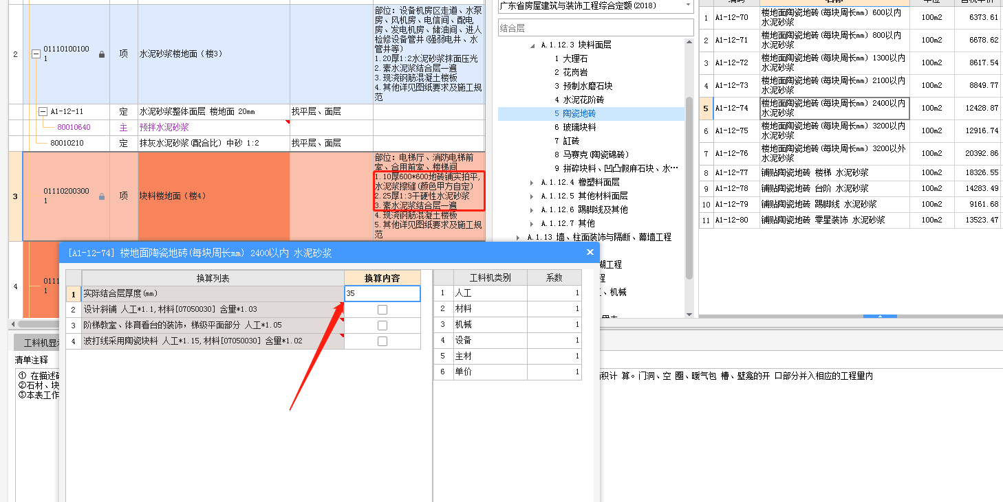Select quota row A1-12-74 name cell
Screen dimensions: 1003x502
tap(834, 109)
